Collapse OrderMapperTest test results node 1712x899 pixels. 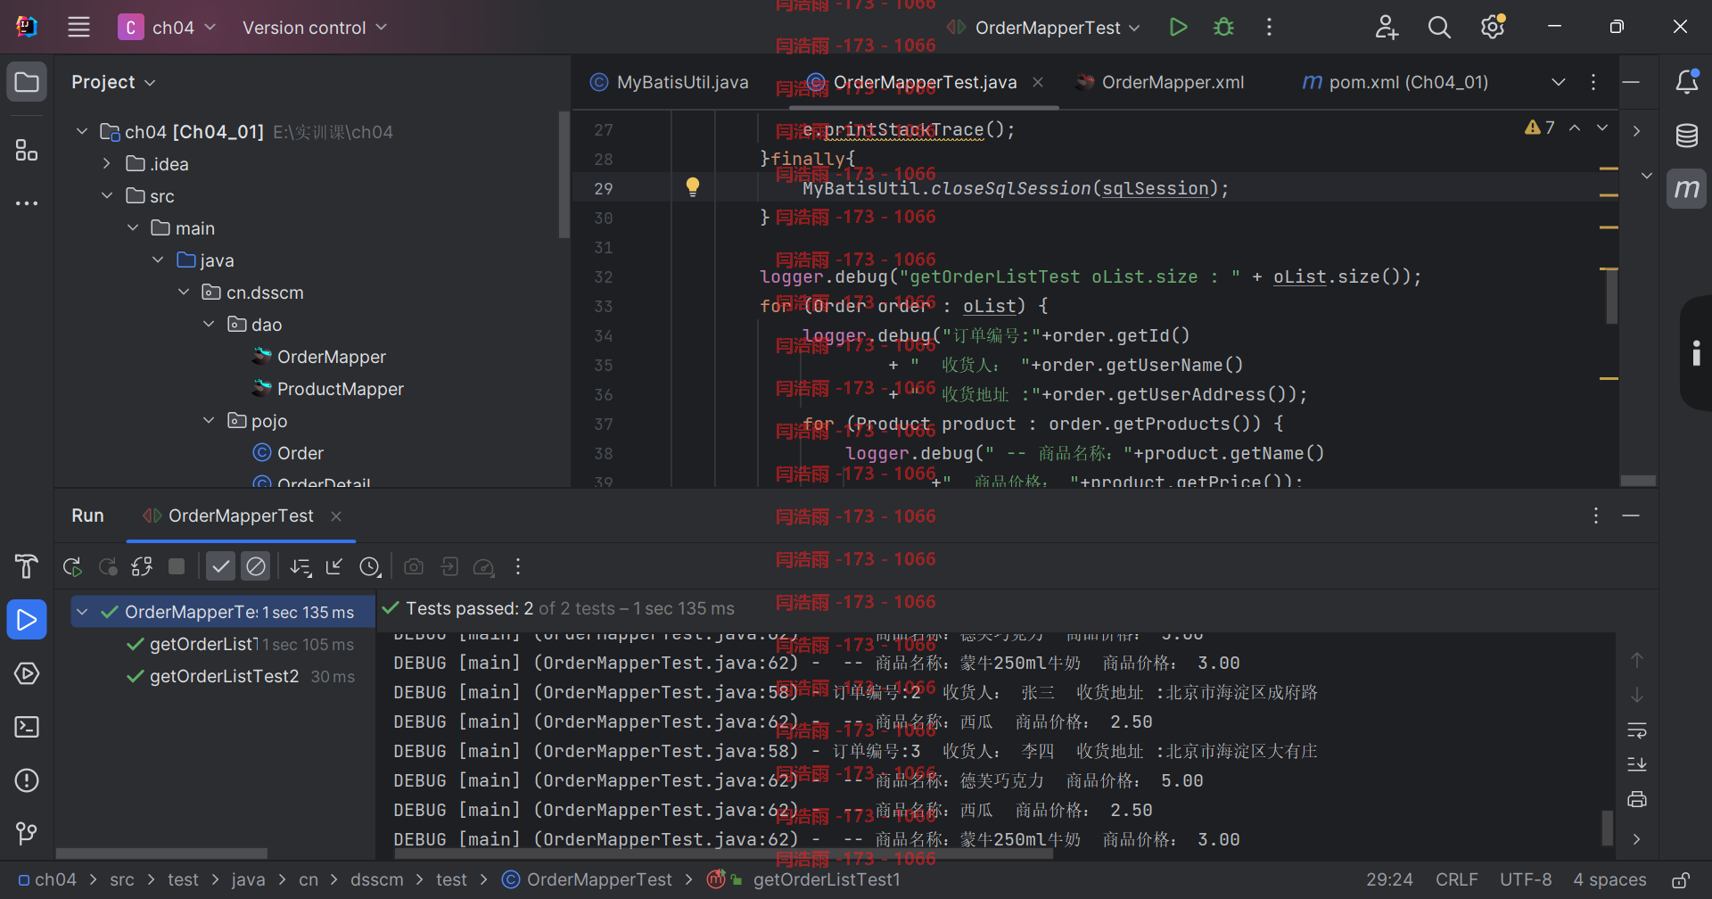pyautogui.click(x=82, y=612)
